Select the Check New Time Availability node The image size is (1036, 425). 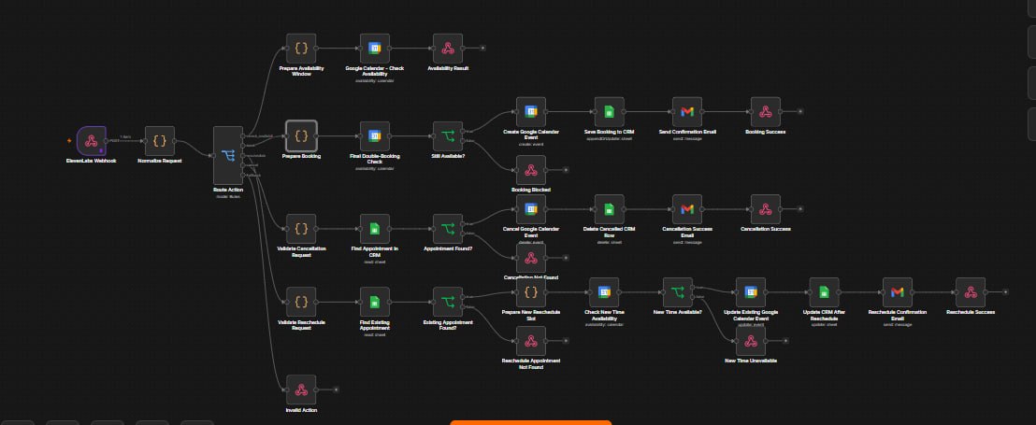604,291
